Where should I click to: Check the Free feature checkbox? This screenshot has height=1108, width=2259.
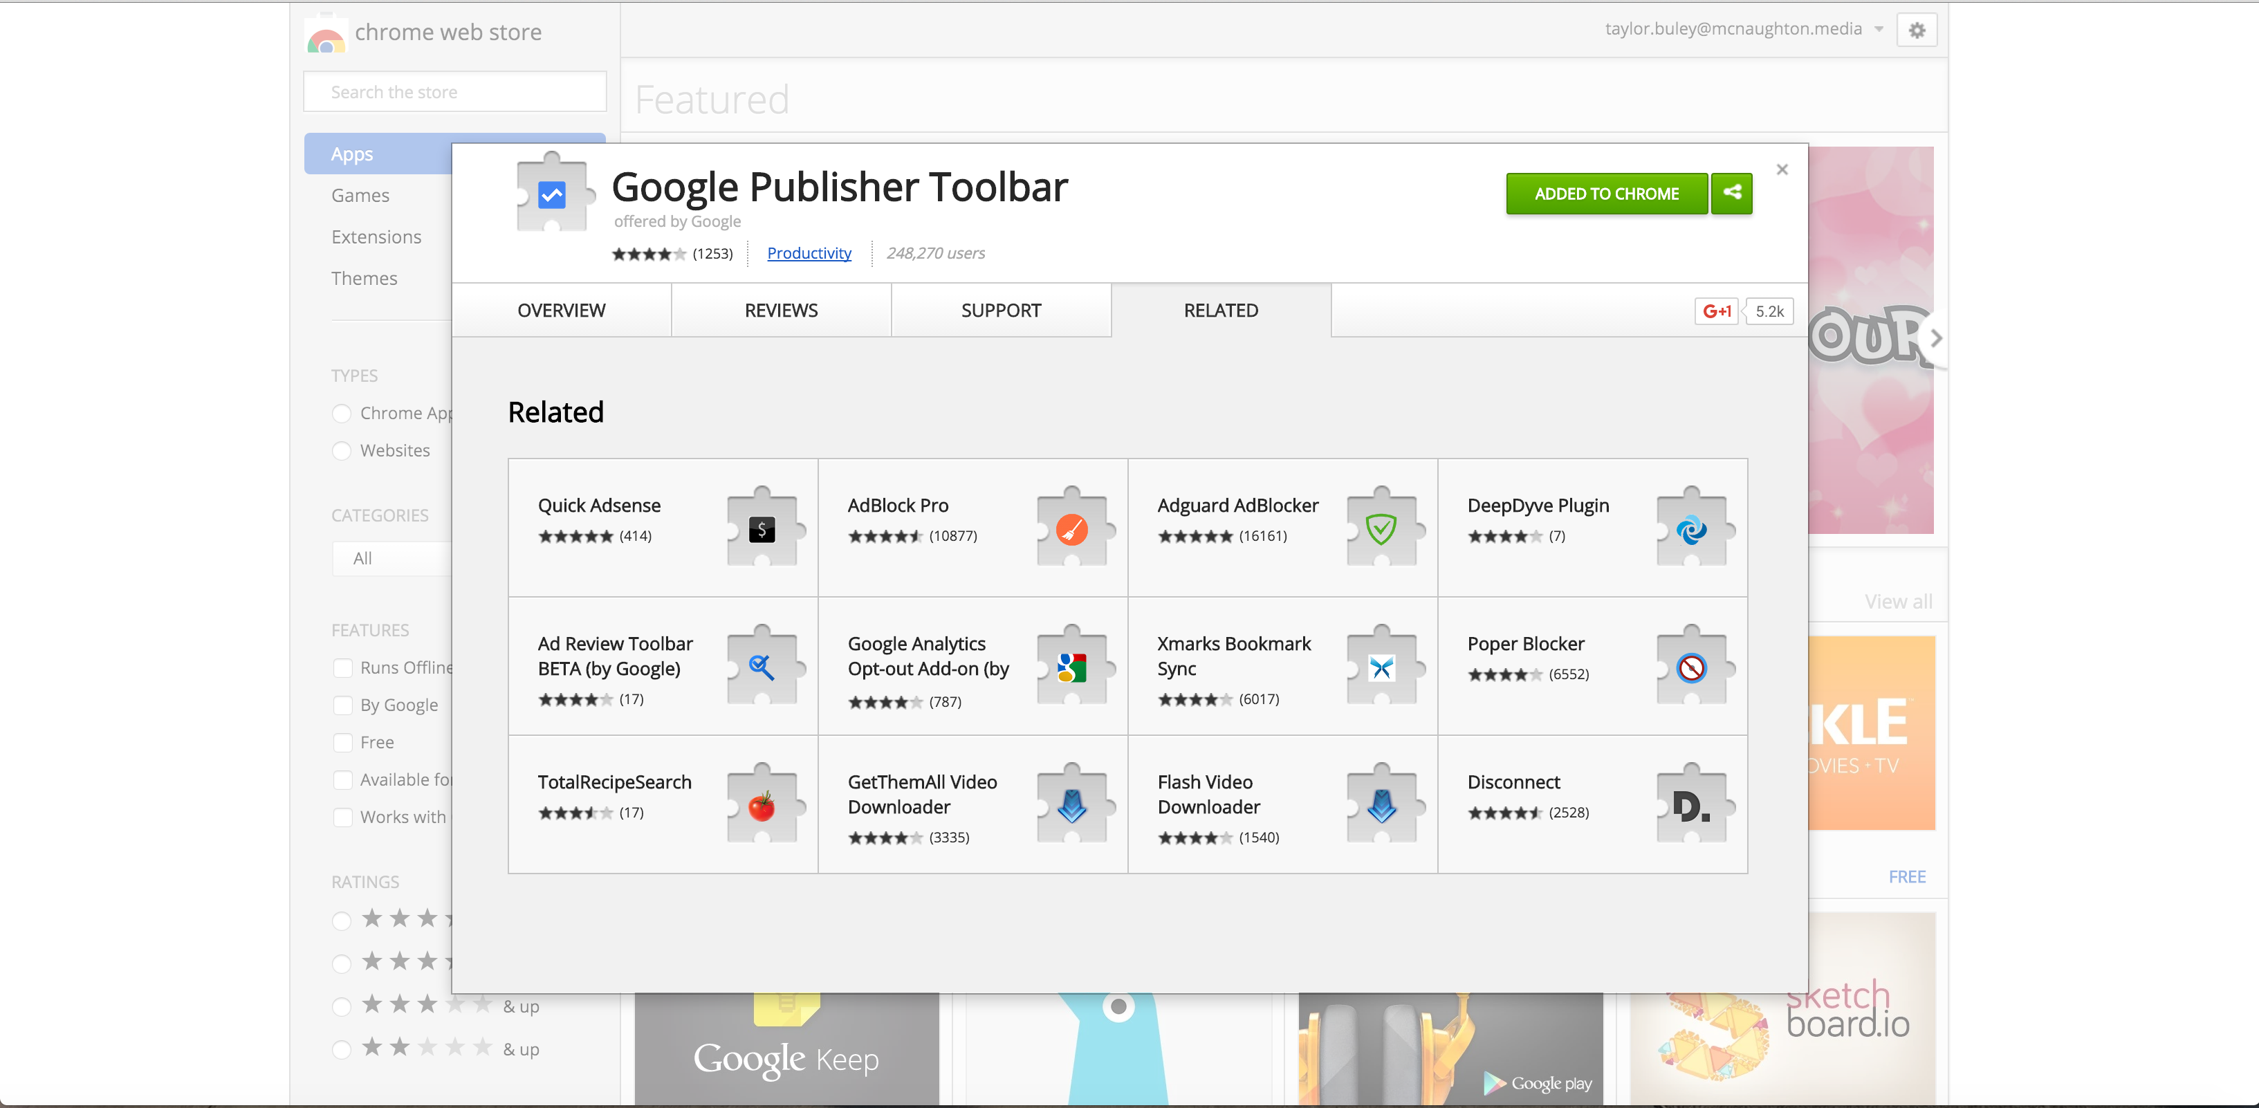[x=343, y=742]
